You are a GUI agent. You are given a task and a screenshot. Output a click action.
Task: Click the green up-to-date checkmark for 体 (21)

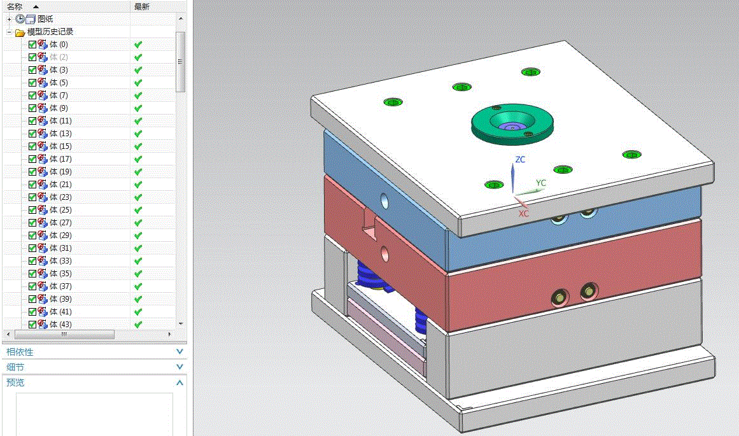[x=138, y=185]
